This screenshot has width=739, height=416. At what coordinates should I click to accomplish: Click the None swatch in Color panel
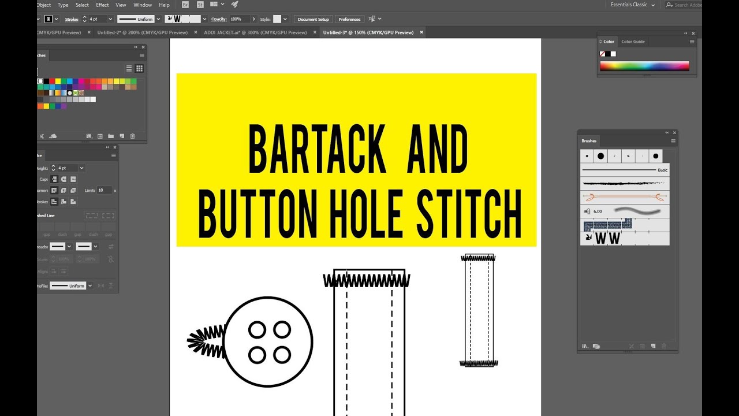(x=603, y=54)
